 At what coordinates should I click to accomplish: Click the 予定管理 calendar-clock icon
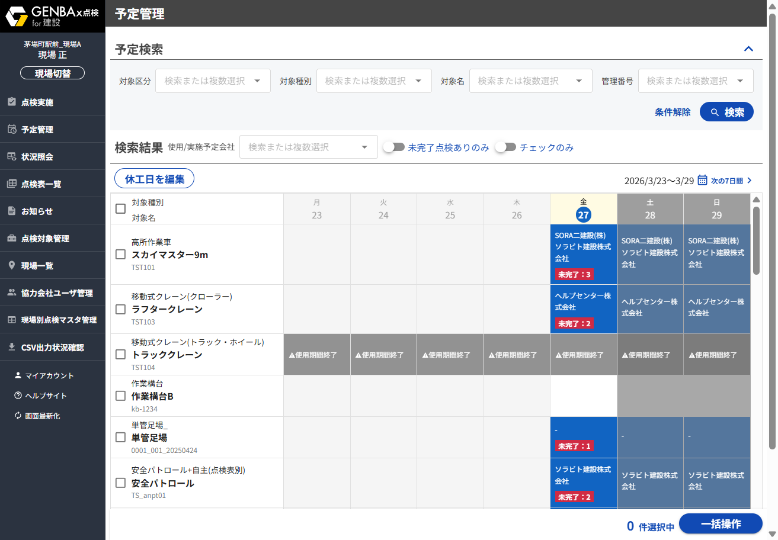12,129
